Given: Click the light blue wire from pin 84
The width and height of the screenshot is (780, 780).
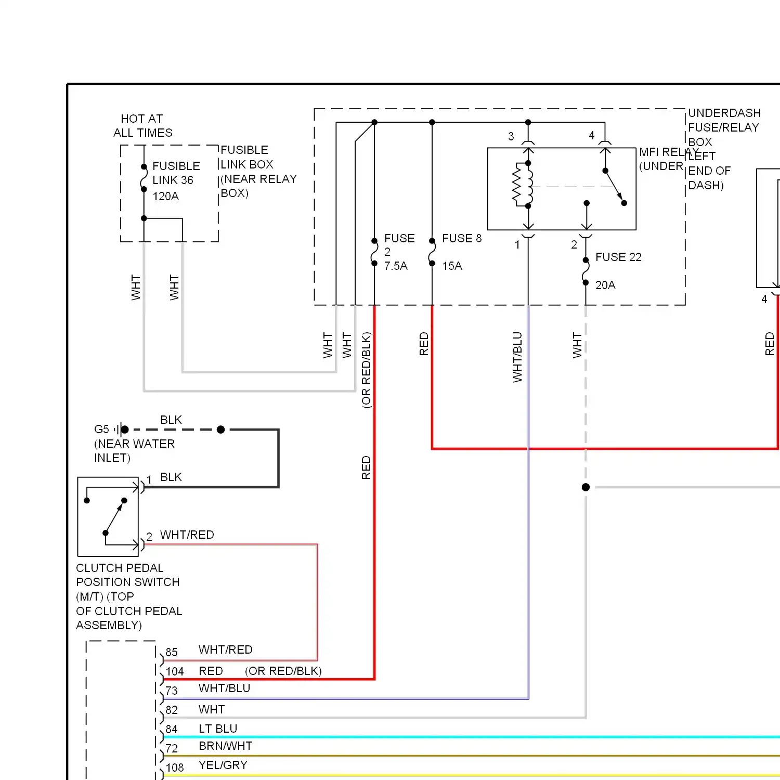Looking at the screenshot, I should point(472,737).
